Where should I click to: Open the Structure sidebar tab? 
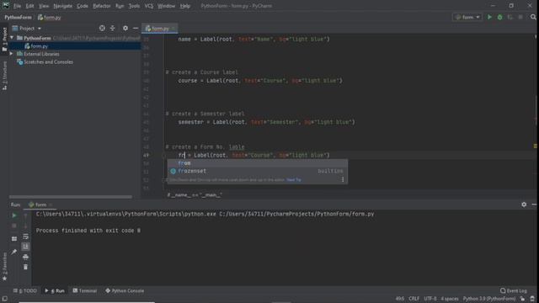4,76
